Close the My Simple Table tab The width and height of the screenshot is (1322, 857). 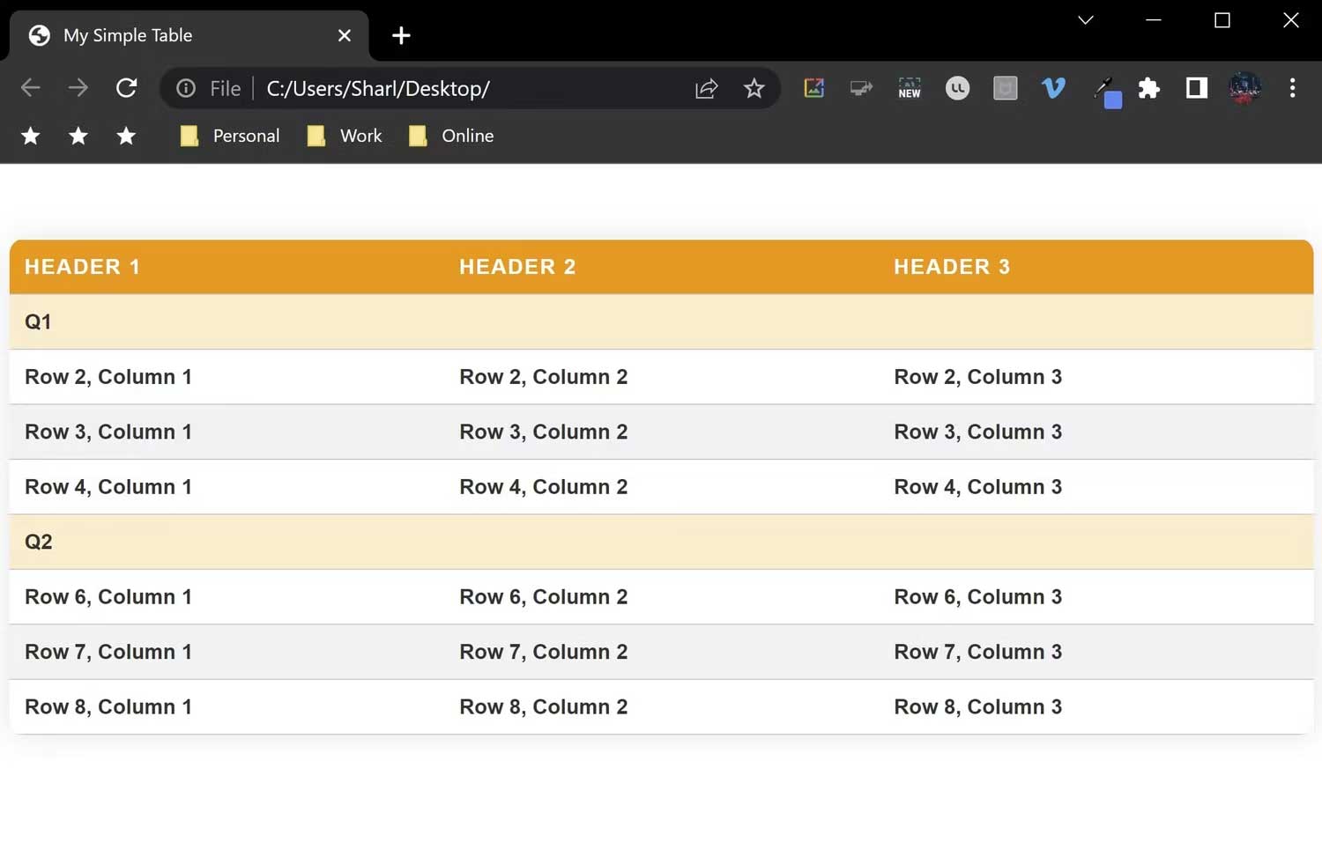[345, 35]
